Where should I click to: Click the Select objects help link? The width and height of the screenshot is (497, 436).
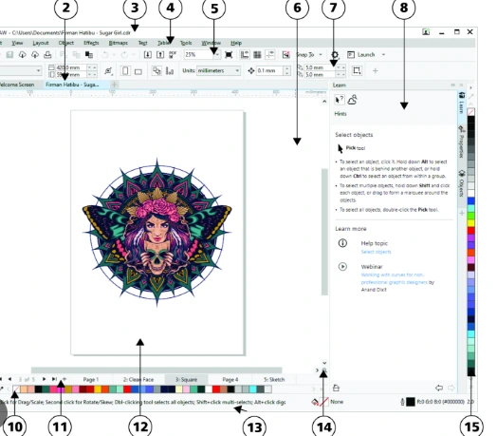pyautogui.click(x=376, y=252)
